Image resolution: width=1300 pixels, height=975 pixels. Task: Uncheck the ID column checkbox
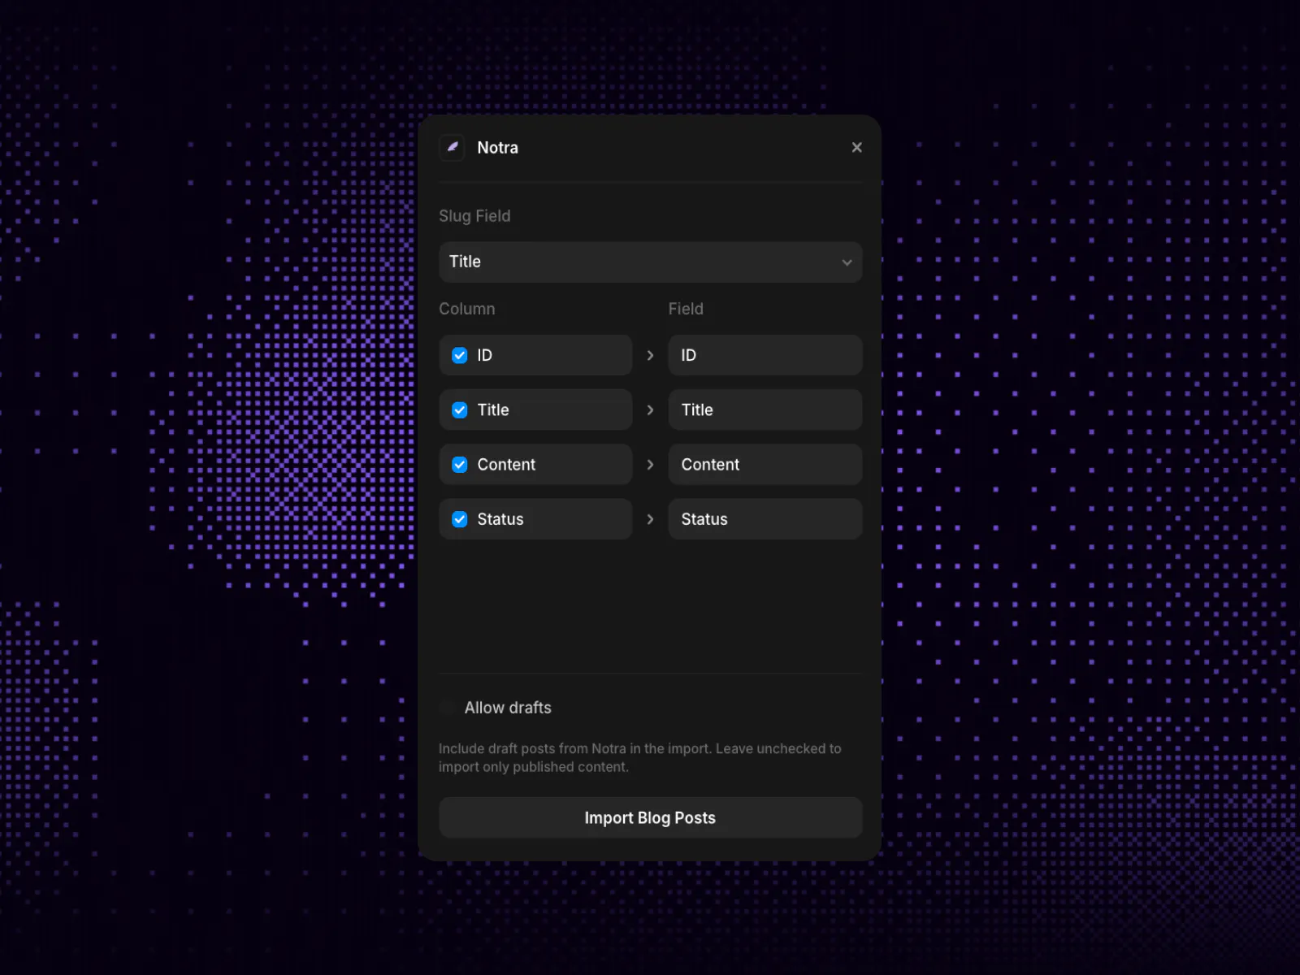tap(460, 355)
